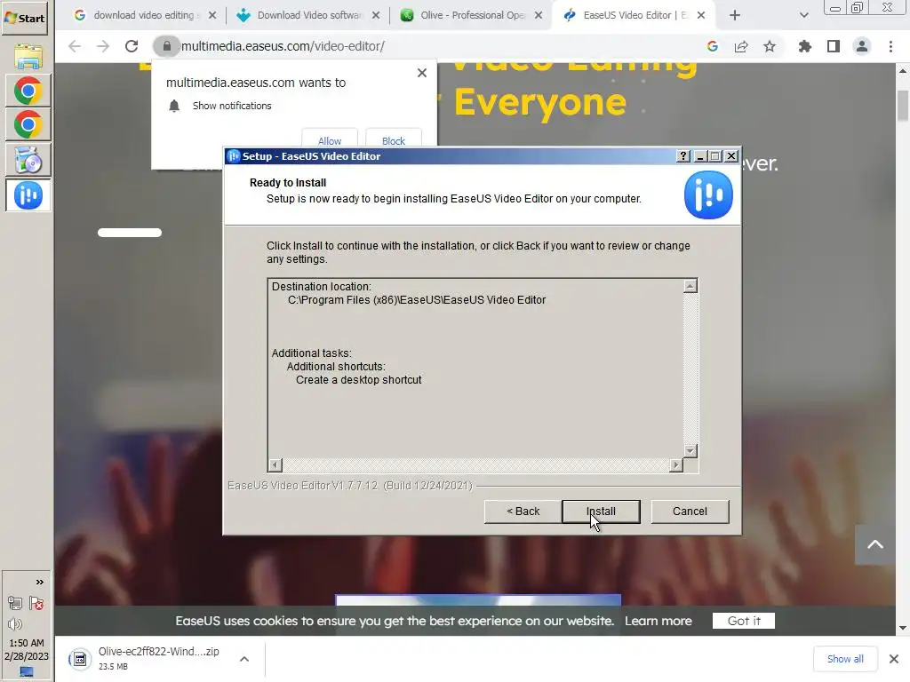
Task: Close the Download Video software tab
Action: (376, 15)
